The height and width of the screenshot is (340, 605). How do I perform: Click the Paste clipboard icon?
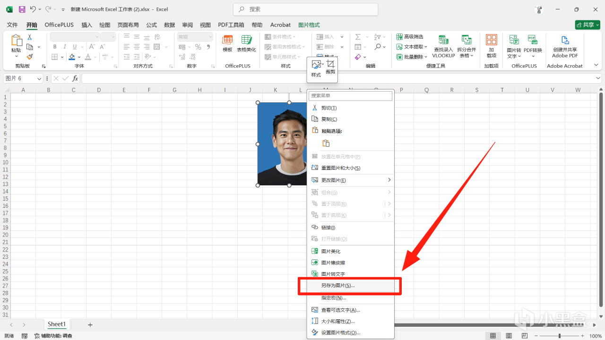point(16,41)
